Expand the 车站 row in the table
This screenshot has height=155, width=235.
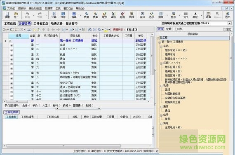pyautogui.click(x=12, y=45)
